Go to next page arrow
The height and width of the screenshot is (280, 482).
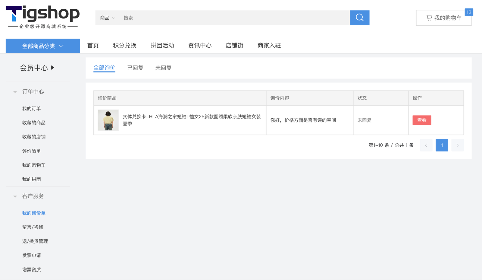click(457, 145)
